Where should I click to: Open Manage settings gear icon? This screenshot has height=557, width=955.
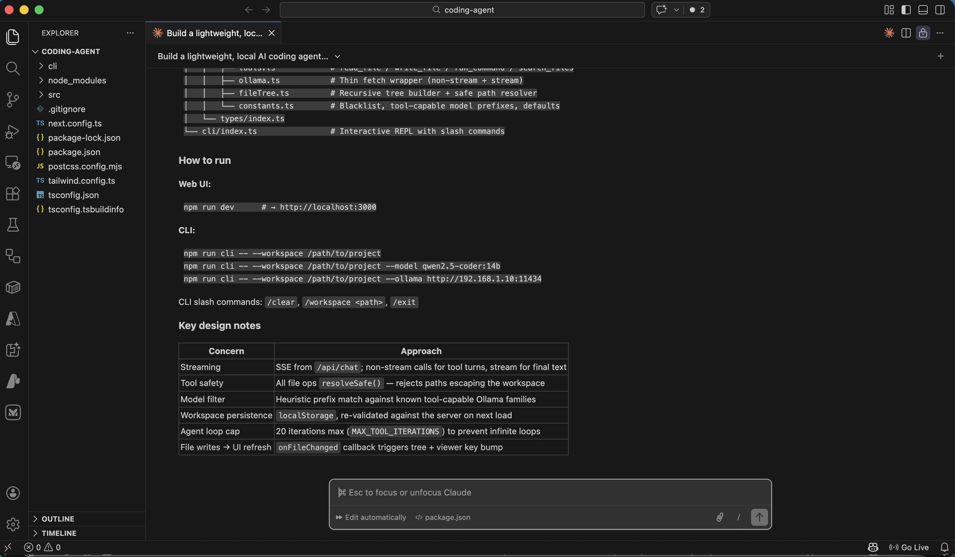tap(13, 524)
